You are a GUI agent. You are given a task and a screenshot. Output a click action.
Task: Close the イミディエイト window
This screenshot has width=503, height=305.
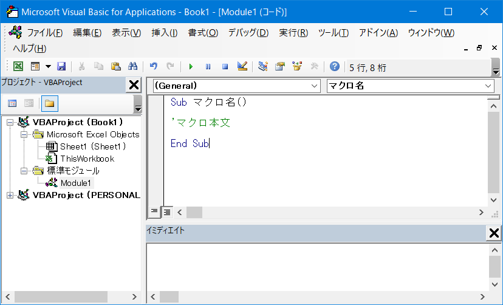[x=494, y=233]
